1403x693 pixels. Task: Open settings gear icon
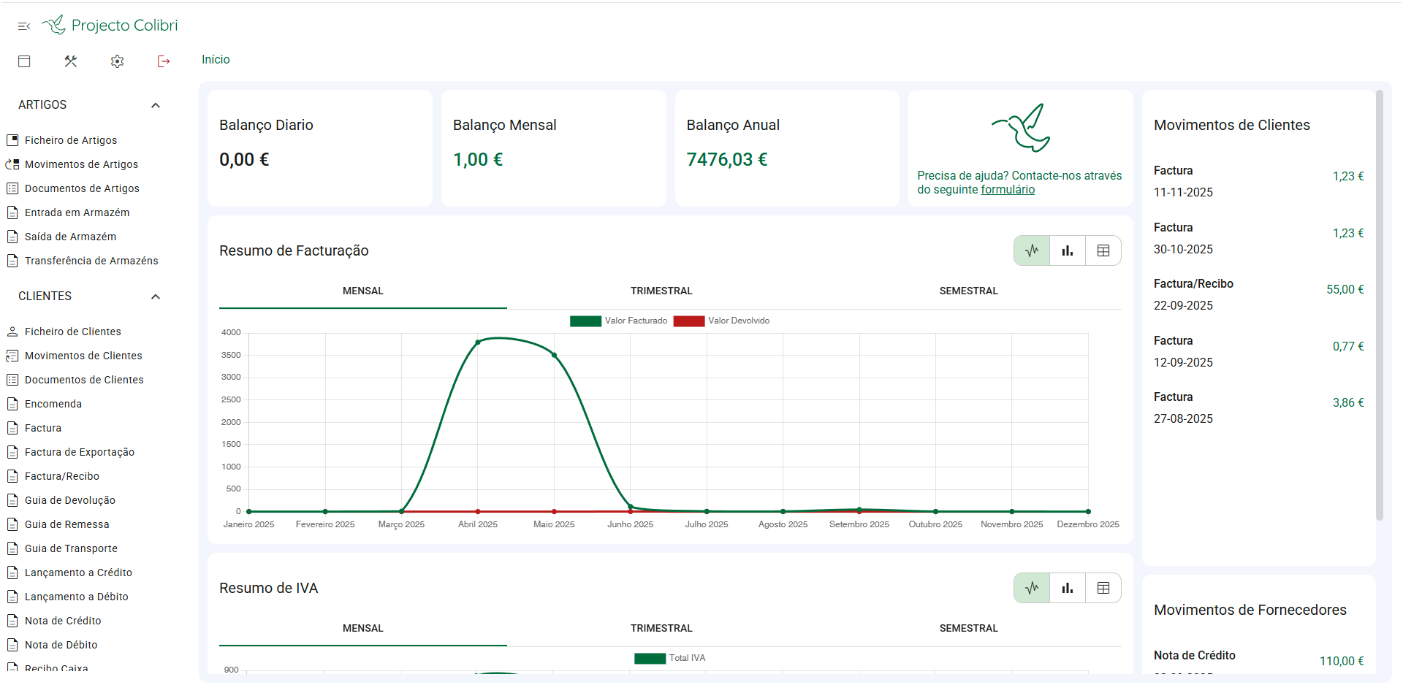click(117, 61)
